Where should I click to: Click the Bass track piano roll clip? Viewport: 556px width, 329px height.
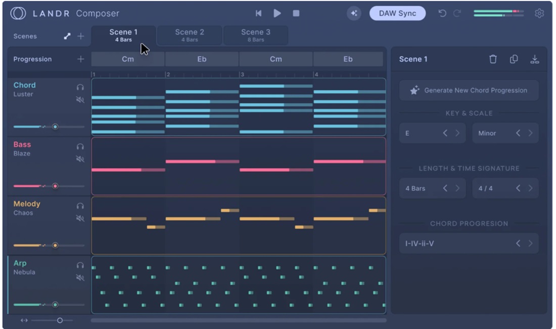click(239, 166)
